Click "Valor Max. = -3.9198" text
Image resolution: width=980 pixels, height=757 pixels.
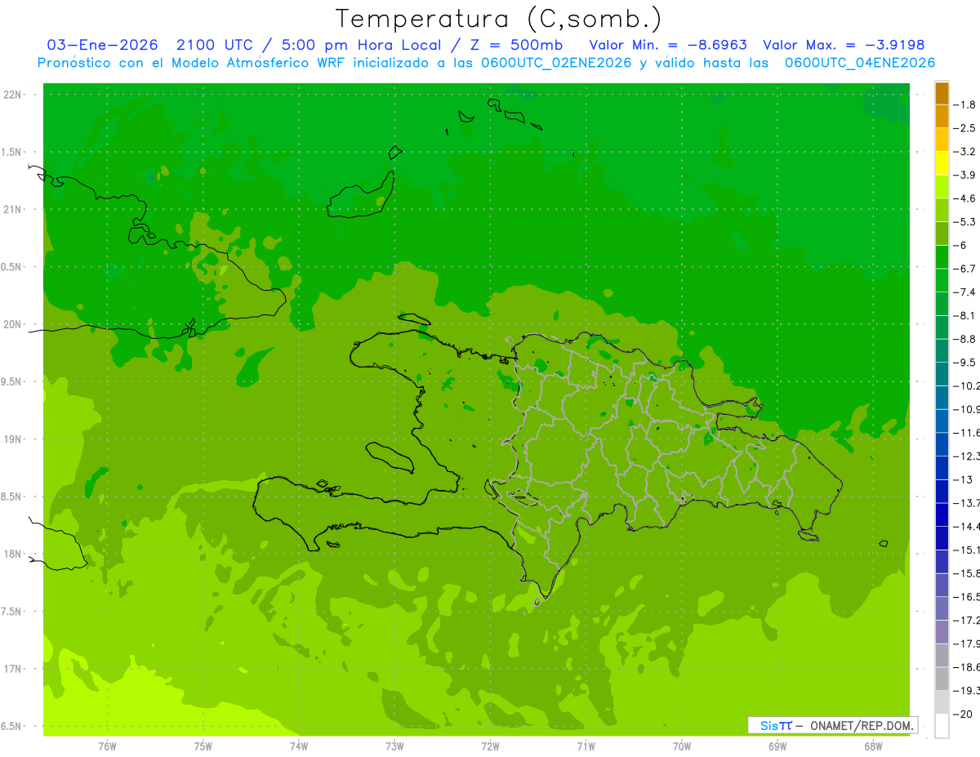[x=844, y=45]
